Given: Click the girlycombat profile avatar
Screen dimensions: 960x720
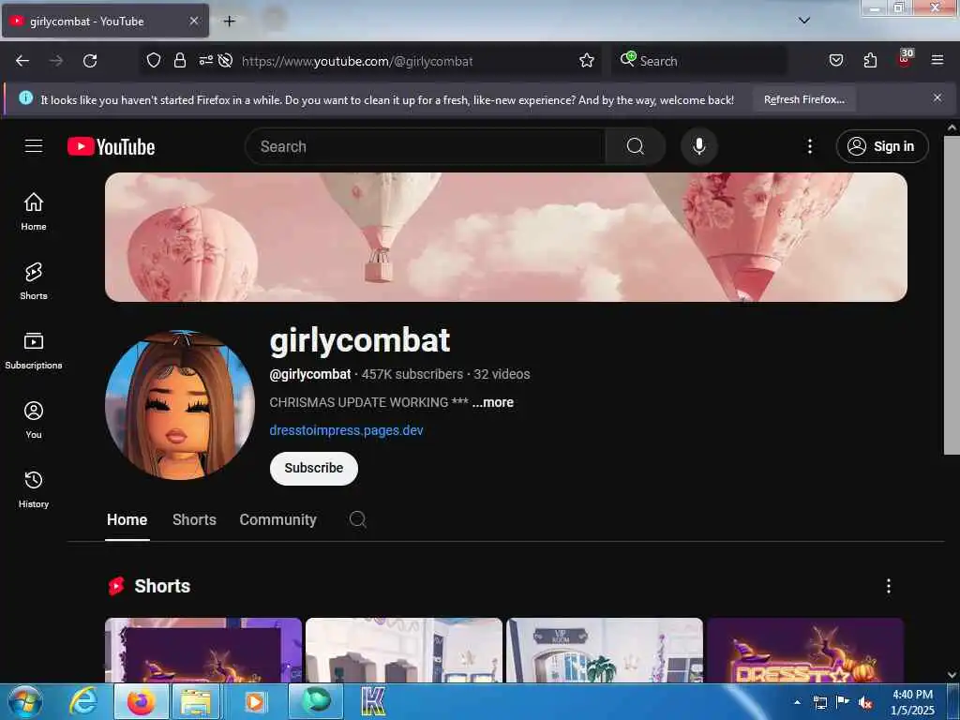Looking at the screenshot, I should [180, 405].
